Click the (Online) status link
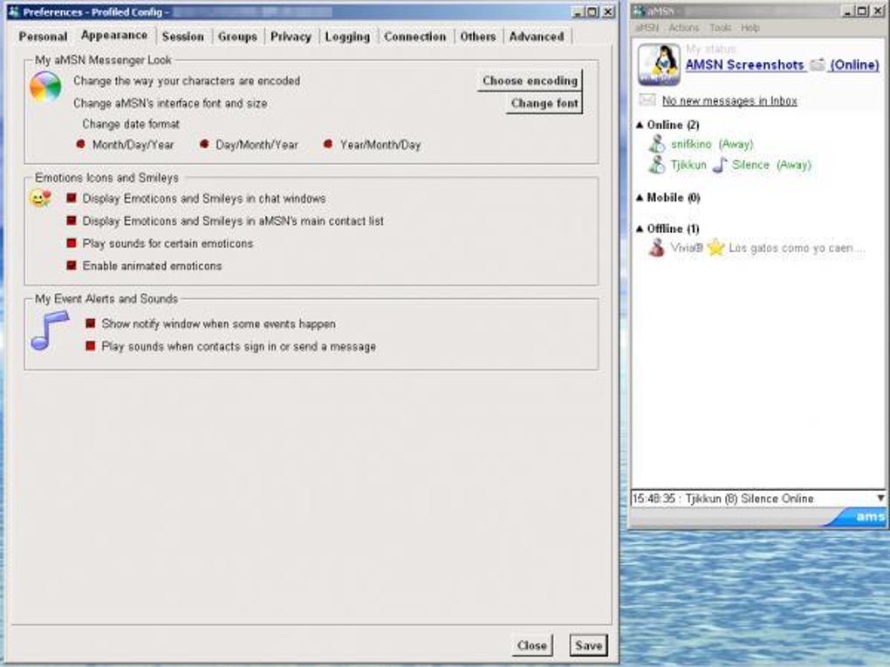Viewport: 890px width, 667px height. (x=854, y=65)
